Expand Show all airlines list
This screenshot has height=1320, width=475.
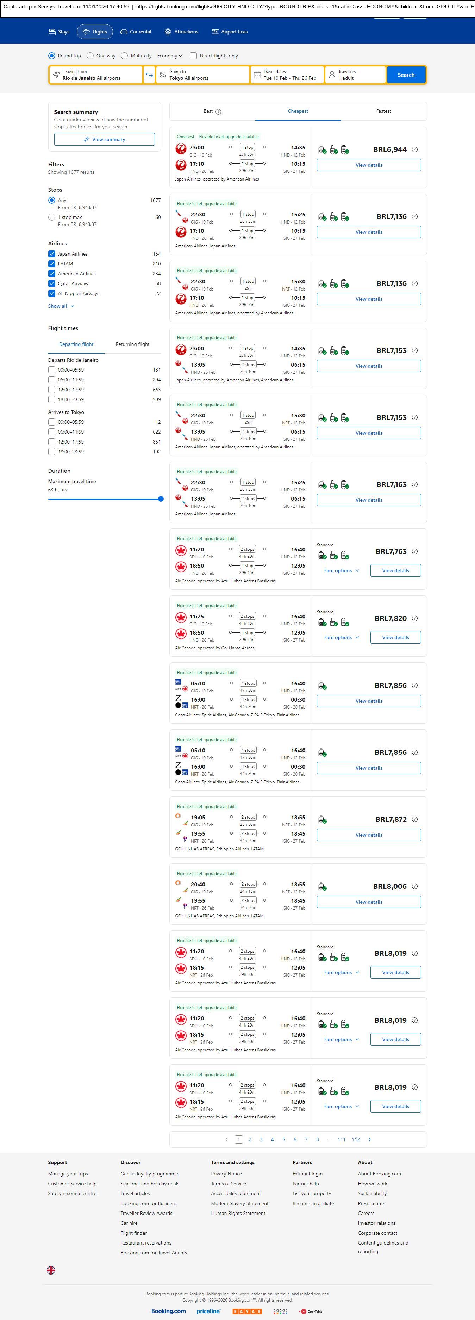(61, 306)
